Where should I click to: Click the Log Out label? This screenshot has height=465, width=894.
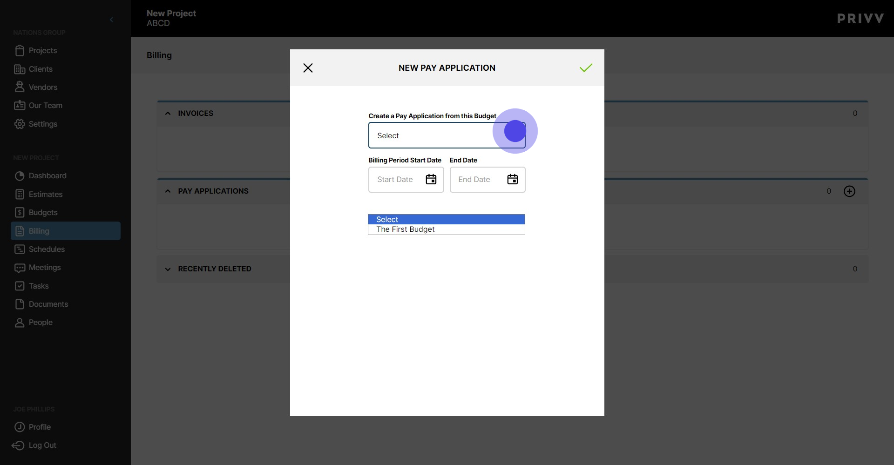tap(42, 445)
